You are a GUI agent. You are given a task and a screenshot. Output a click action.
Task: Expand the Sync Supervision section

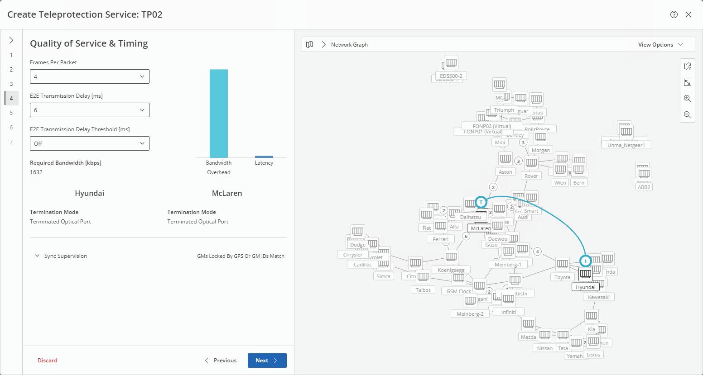(x=37, y=256)
